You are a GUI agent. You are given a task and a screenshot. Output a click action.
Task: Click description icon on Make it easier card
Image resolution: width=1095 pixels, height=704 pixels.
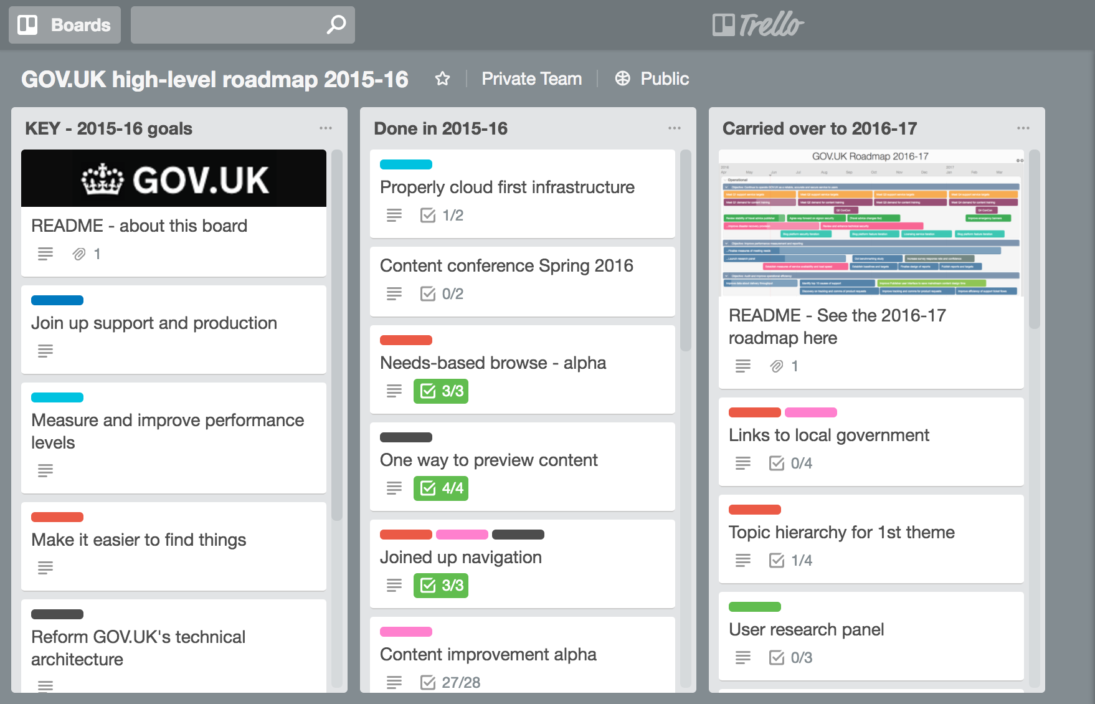[45, 568]
